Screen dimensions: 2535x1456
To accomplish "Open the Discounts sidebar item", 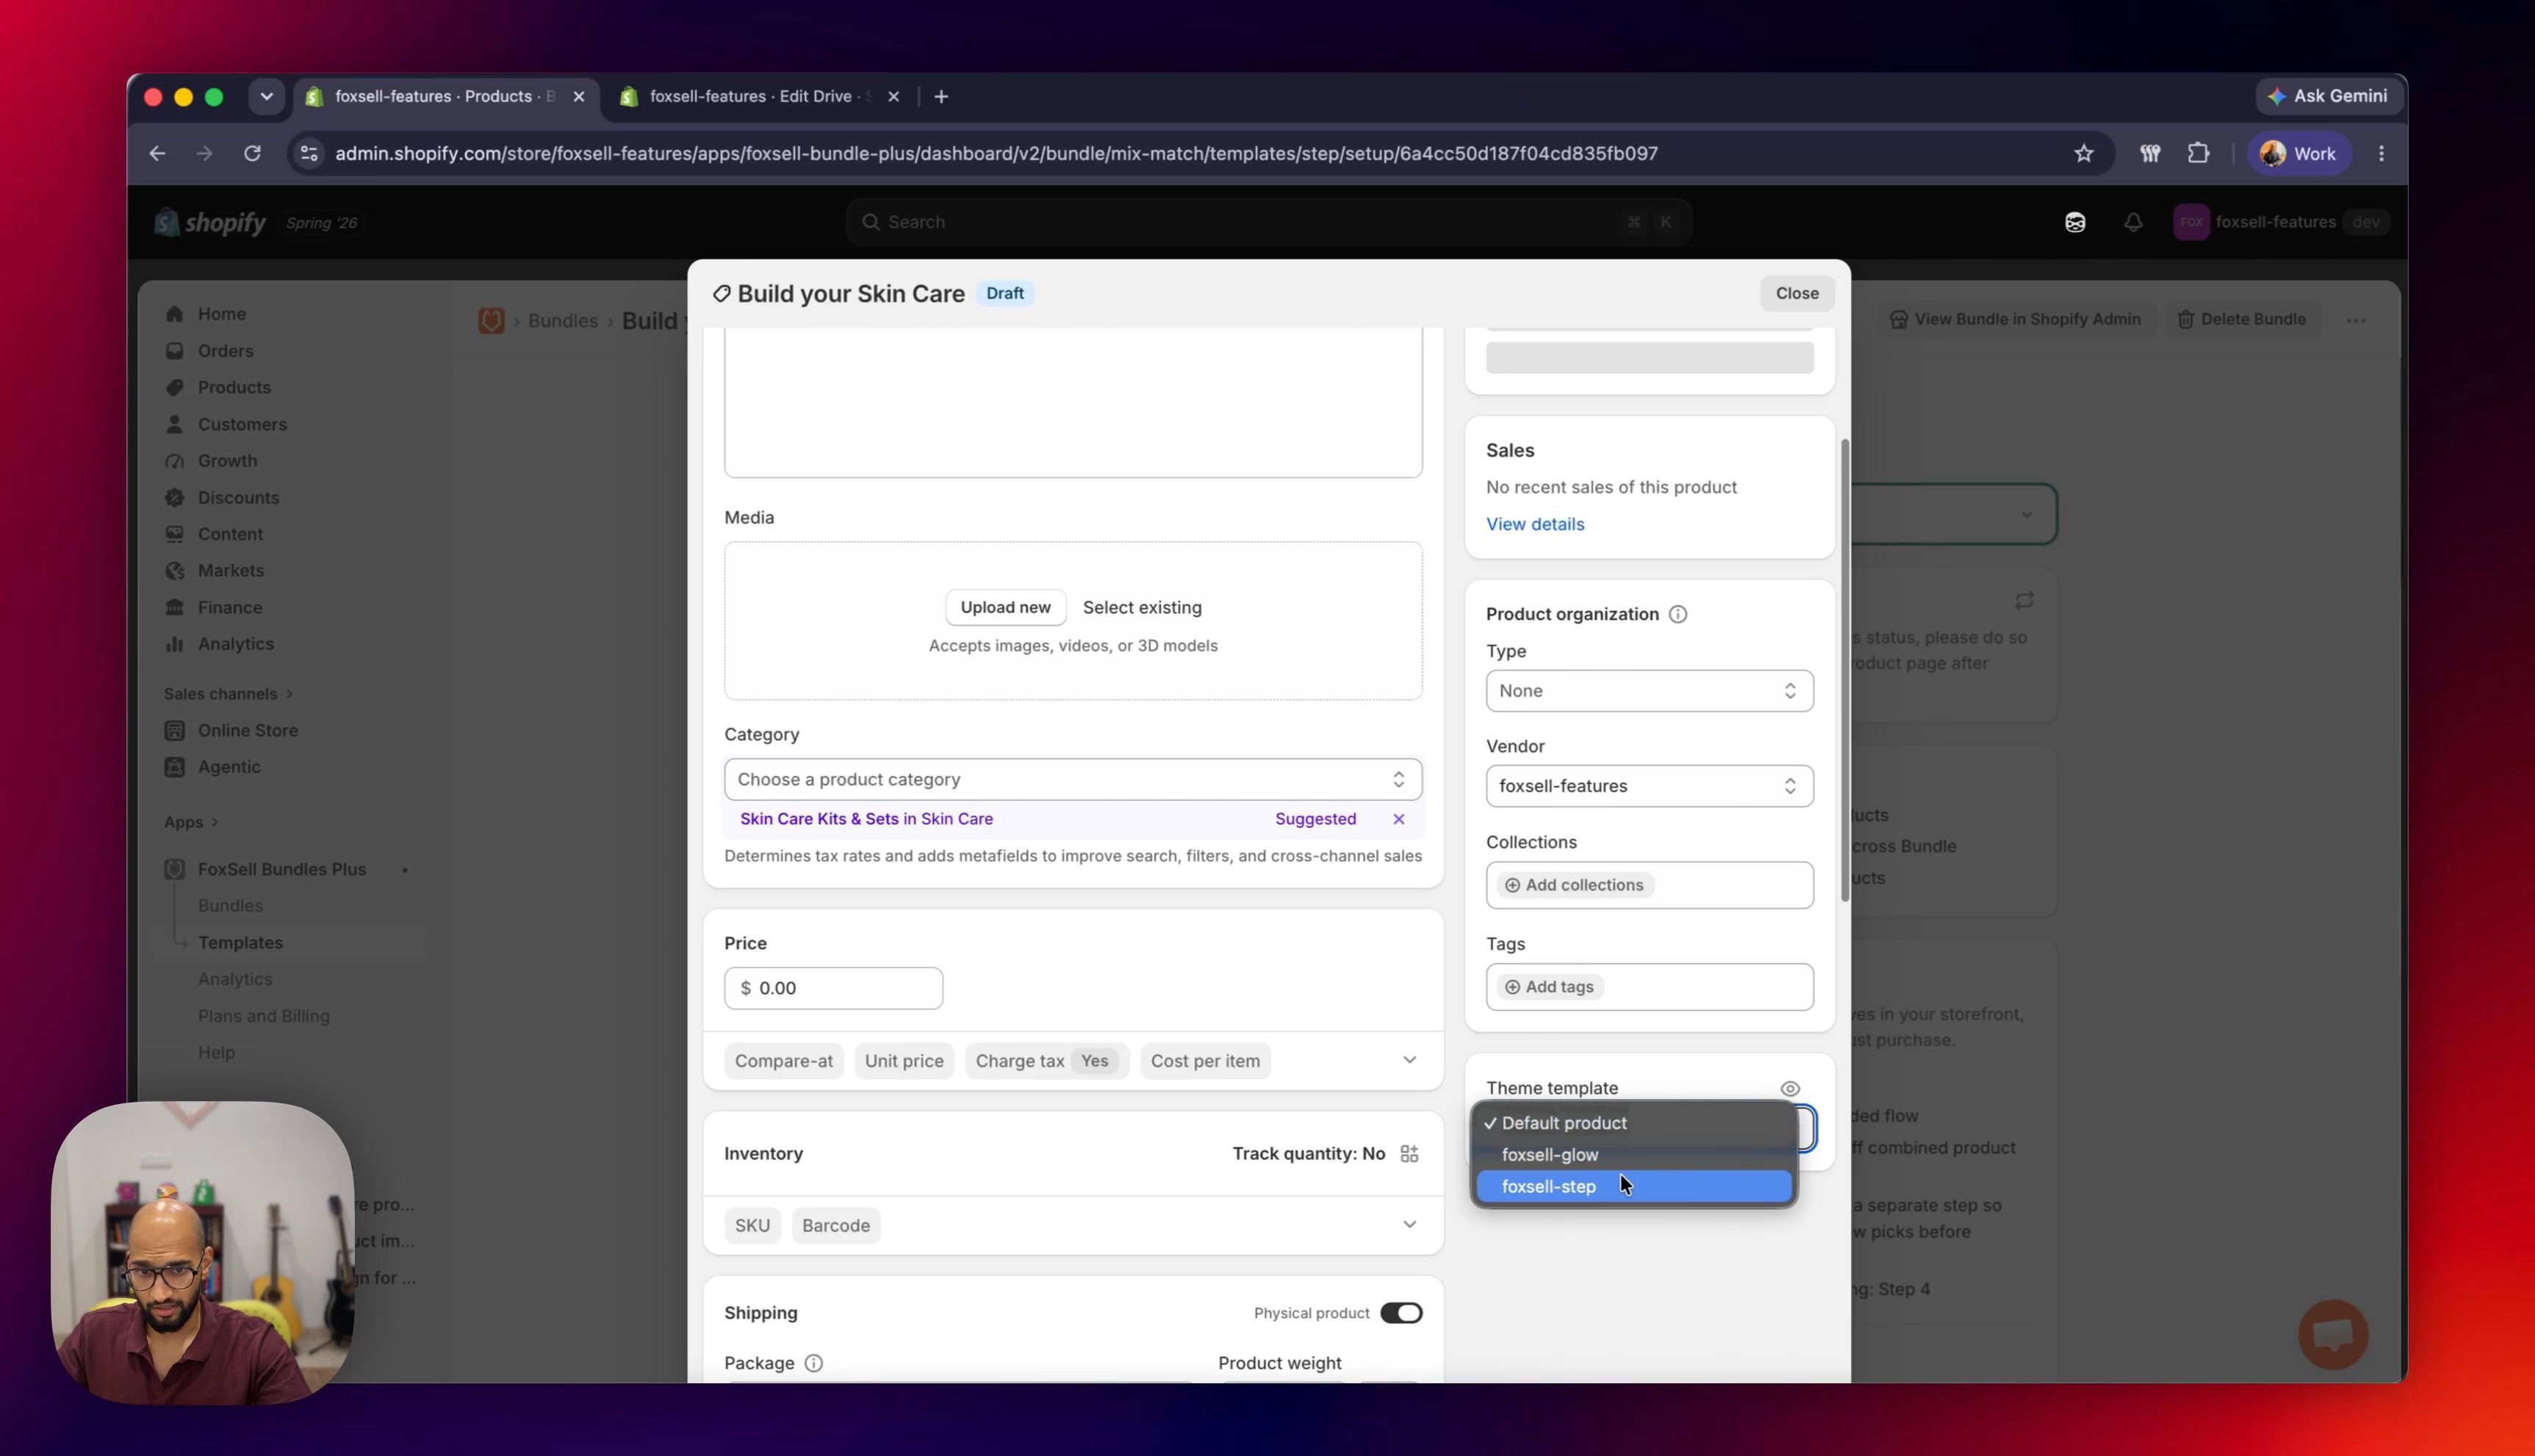I will click(x=238, y=497).
